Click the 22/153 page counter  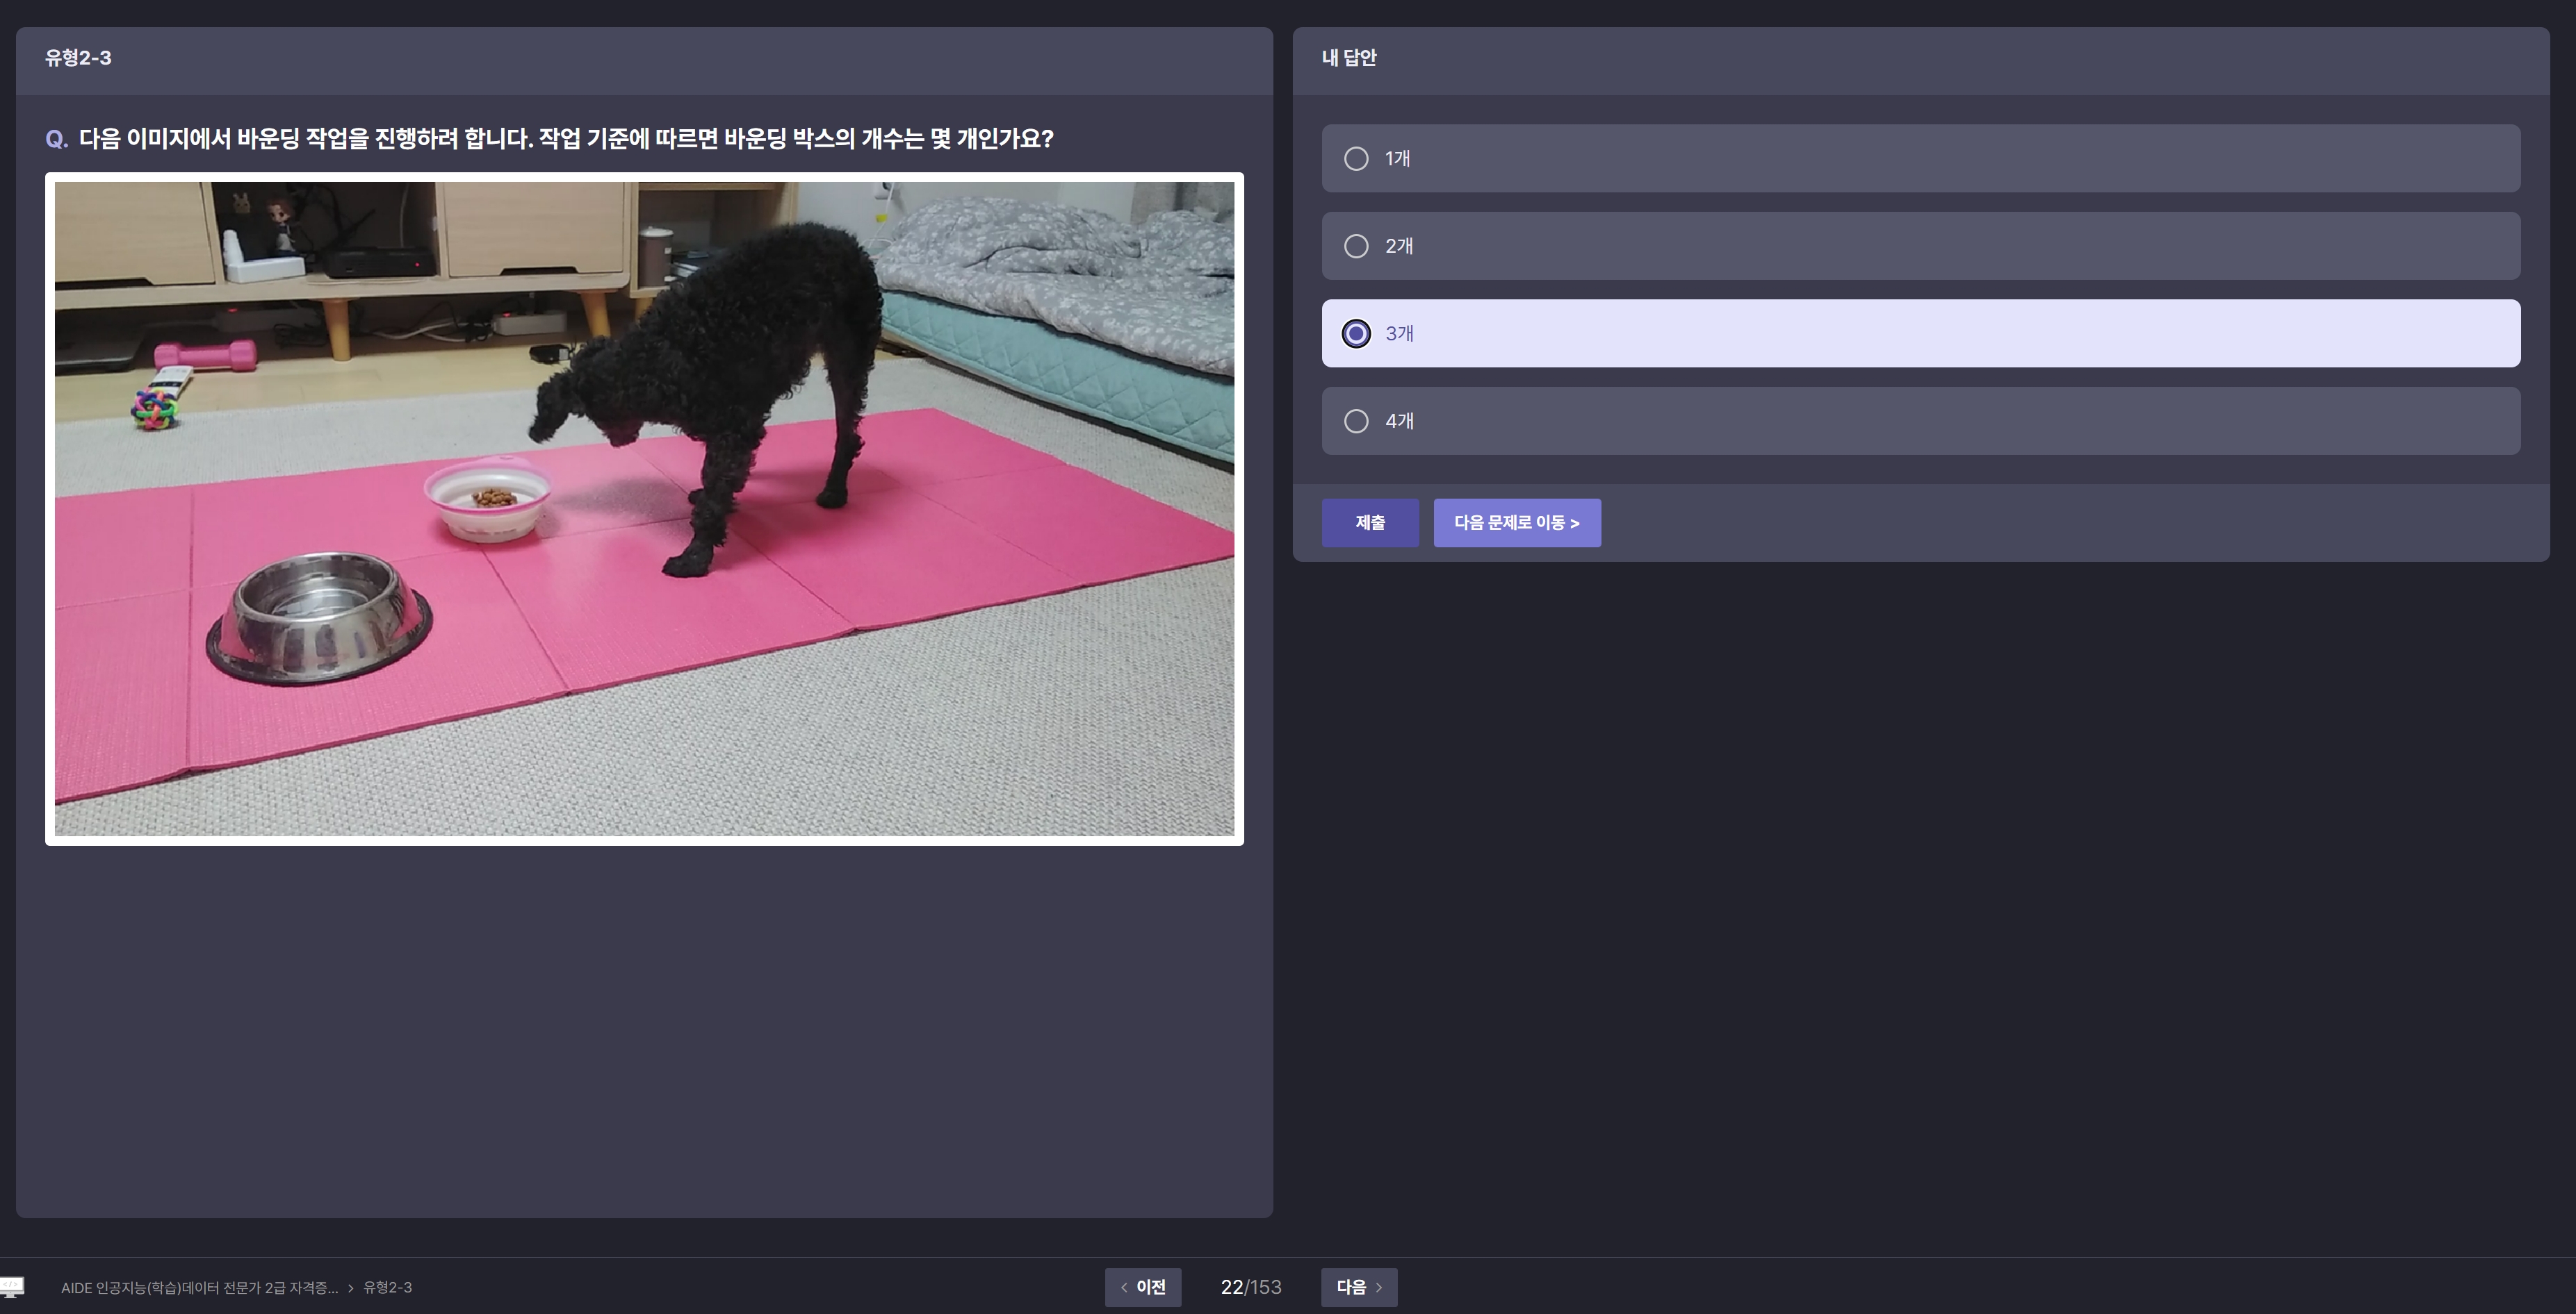1250,1287
